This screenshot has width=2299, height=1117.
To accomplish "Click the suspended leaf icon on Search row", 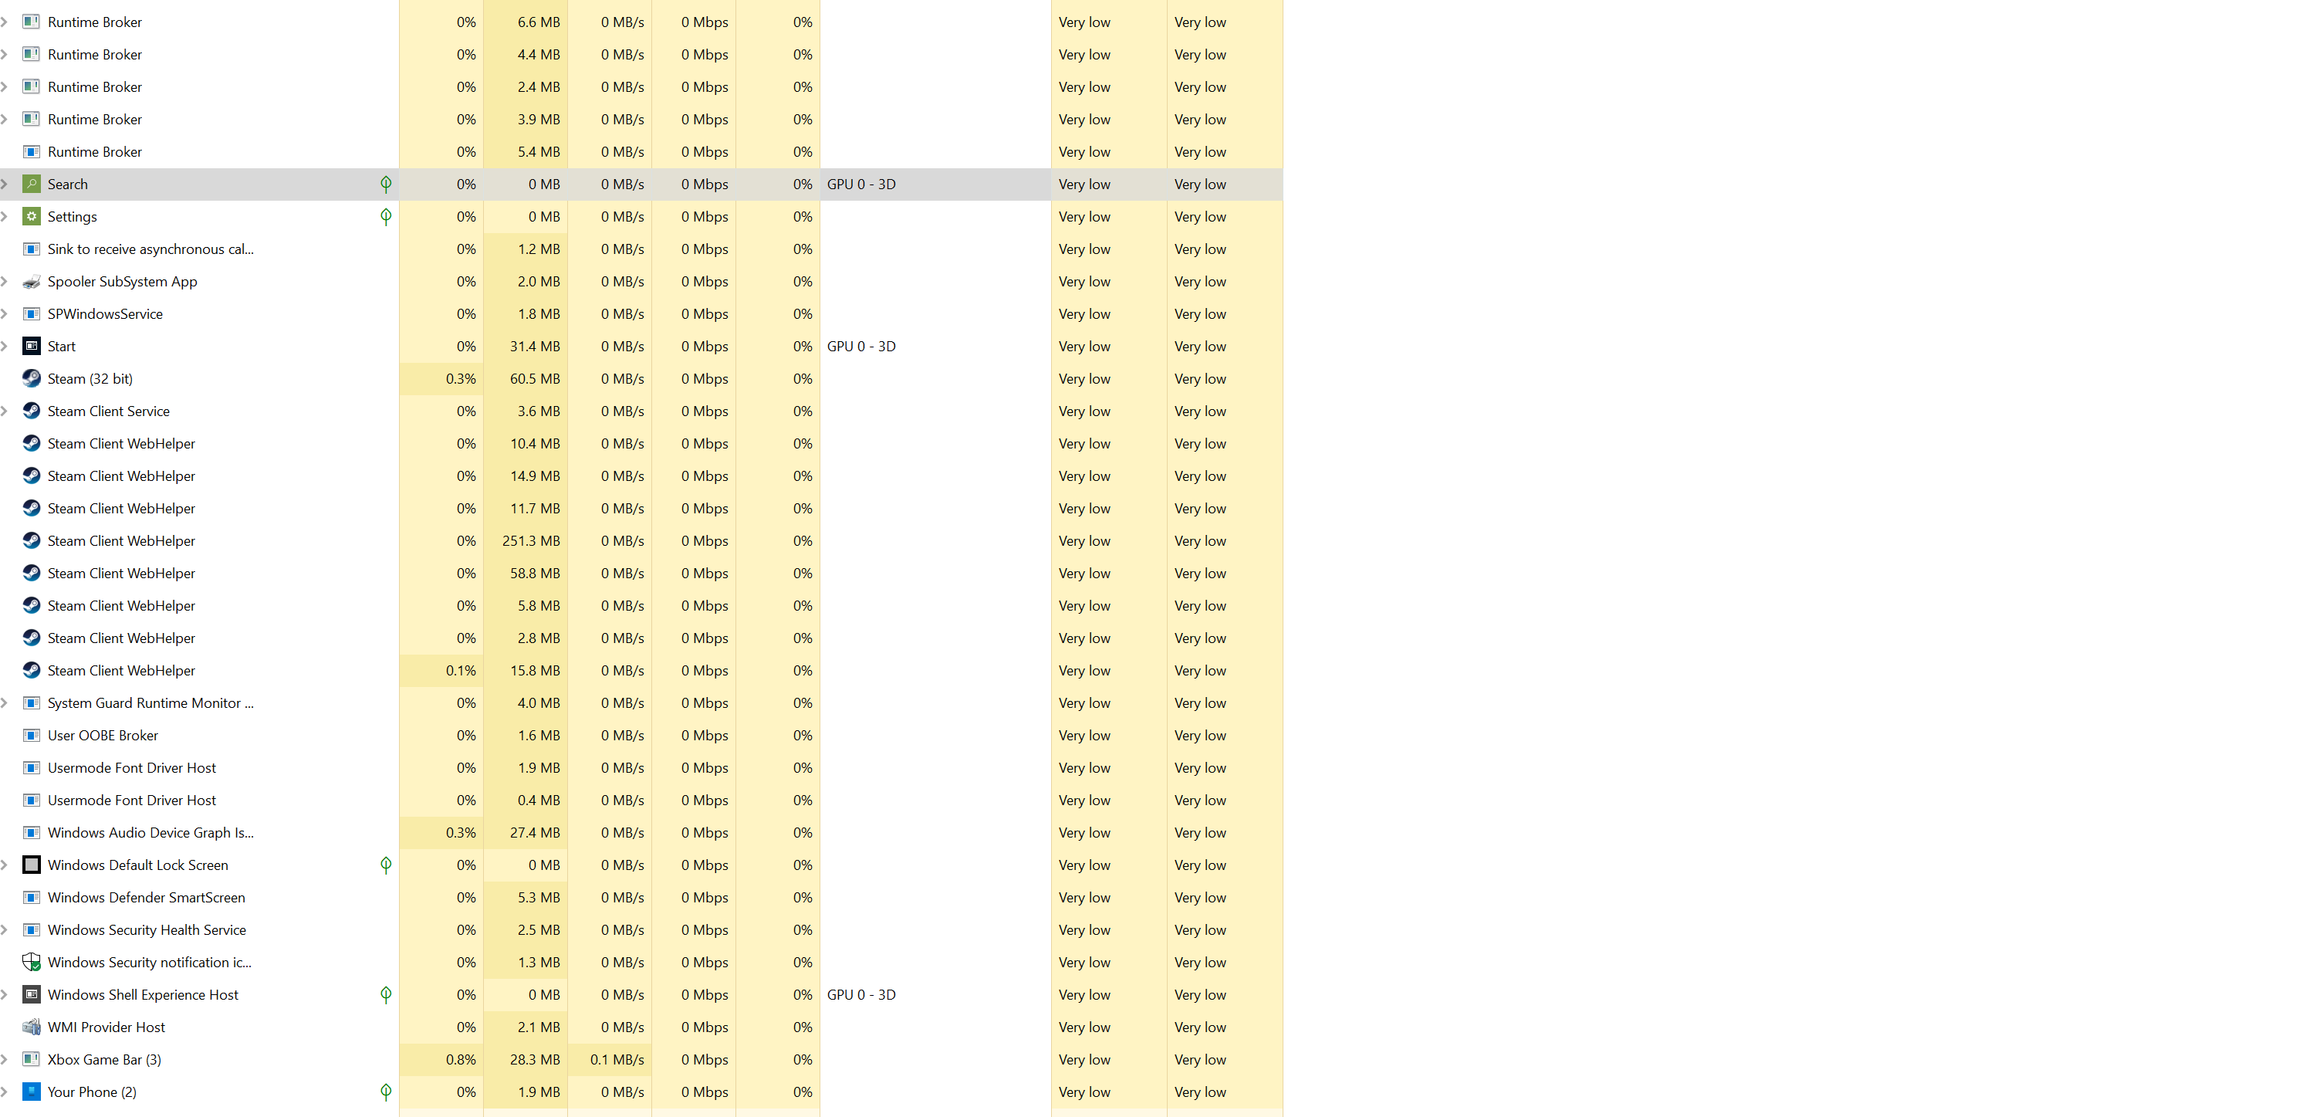I will 386,184.
